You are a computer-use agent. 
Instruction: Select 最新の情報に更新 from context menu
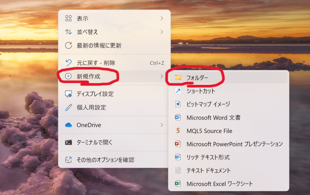[99, 46]
